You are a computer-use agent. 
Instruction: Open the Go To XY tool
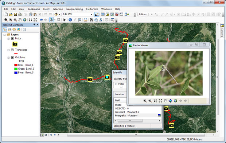[101, 20]
